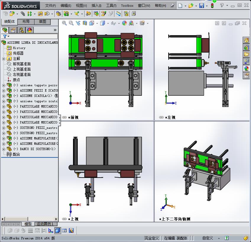Click the Move Component icon
Screen dimensions: 251x242
coord(47,14)
